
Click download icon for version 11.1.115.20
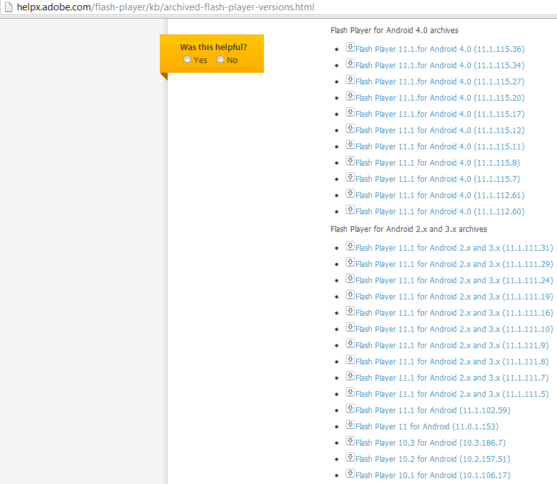click(350, 96)
